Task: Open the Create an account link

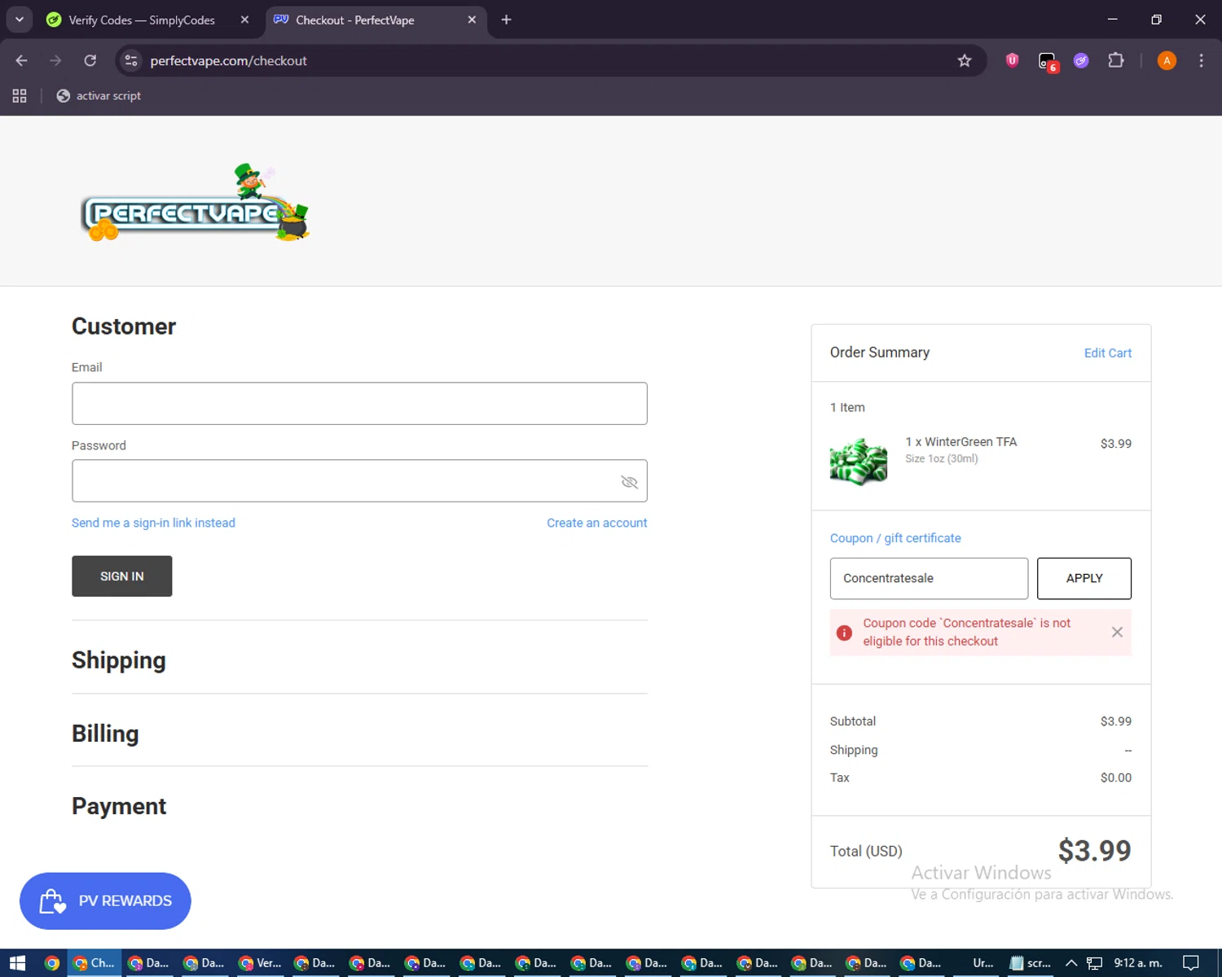Action: [x=597, y=523]
